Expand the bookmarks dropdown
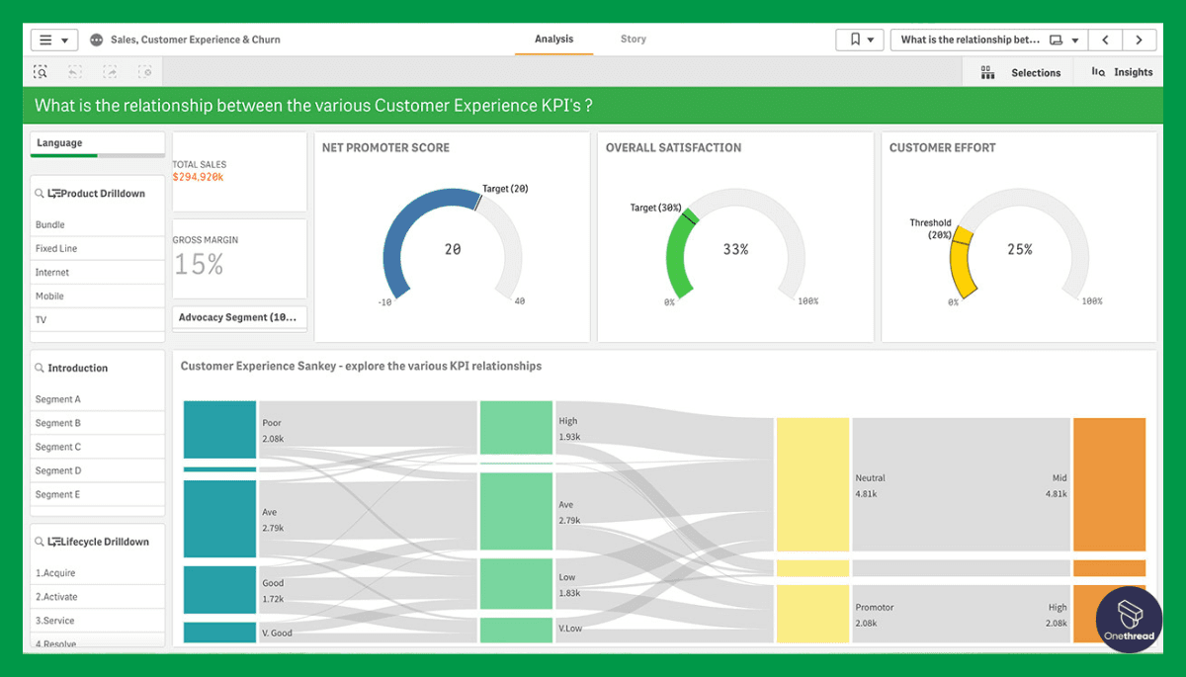Screen dimensions: 1186x677 tap(860, 41)
